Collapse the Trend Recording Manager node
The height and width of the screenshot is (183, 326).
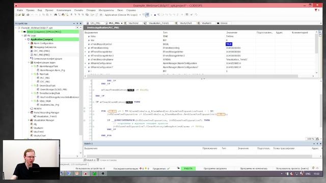29,112
